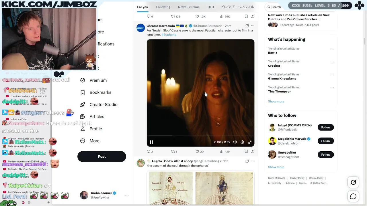Open Articles in the sidebar
The width and height of the screenshot is (367, 206).
click(92, 117)
